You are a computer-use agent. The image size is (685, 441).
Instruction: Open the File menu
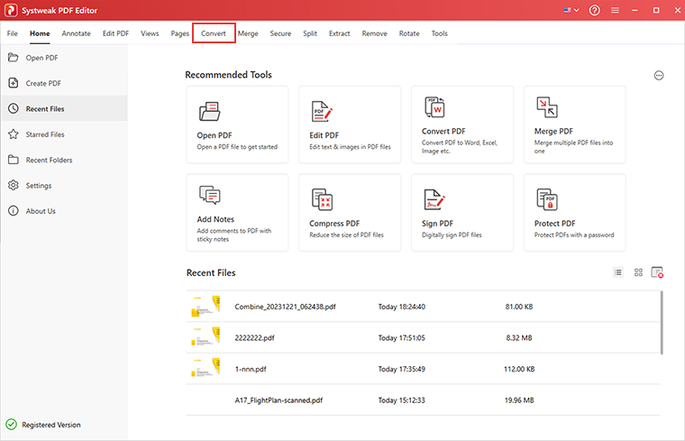coord(13,33)
